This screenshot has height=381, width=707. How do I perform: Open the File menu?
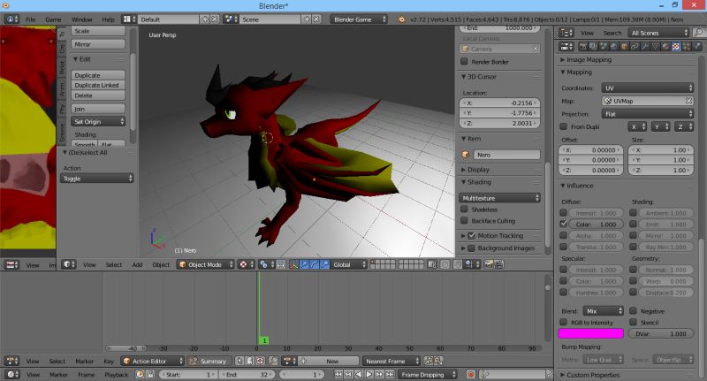[30, 19]
